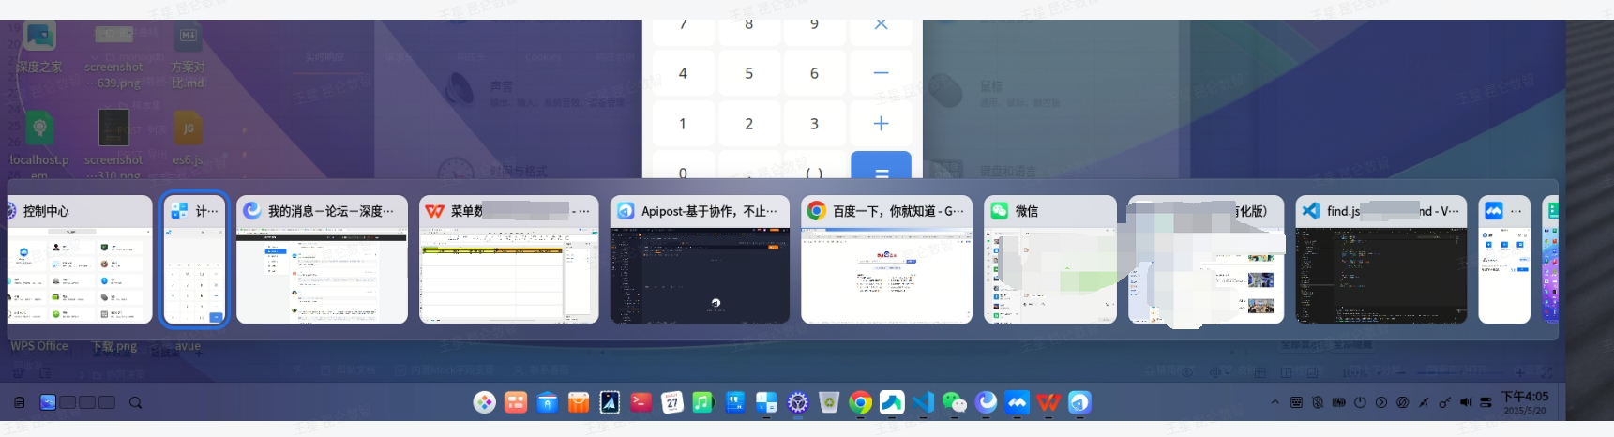Open Control Center gear icon in dock
The width and height of the screenshot is (1614, 437).
[798, 402]
